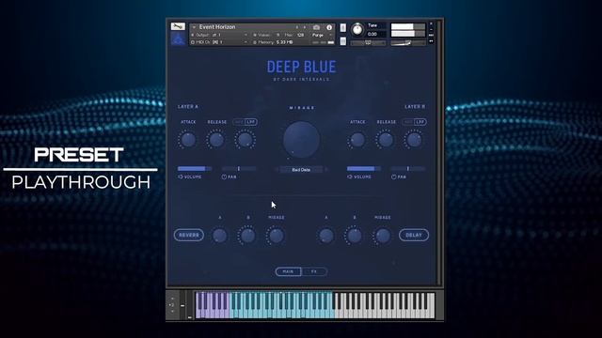This screenshot has width=602, height=338.
Task: Turn the Tune knob in the header
Action: point(357,29)
